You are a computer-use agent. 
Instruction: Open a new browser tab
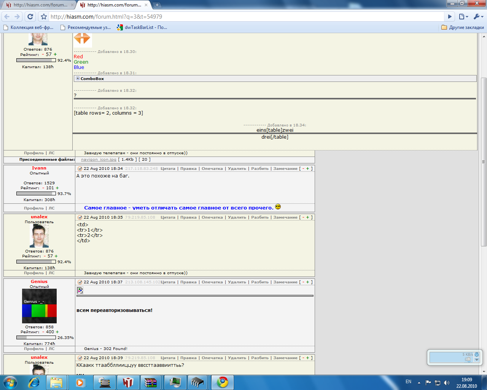click(x=157, y=5)
